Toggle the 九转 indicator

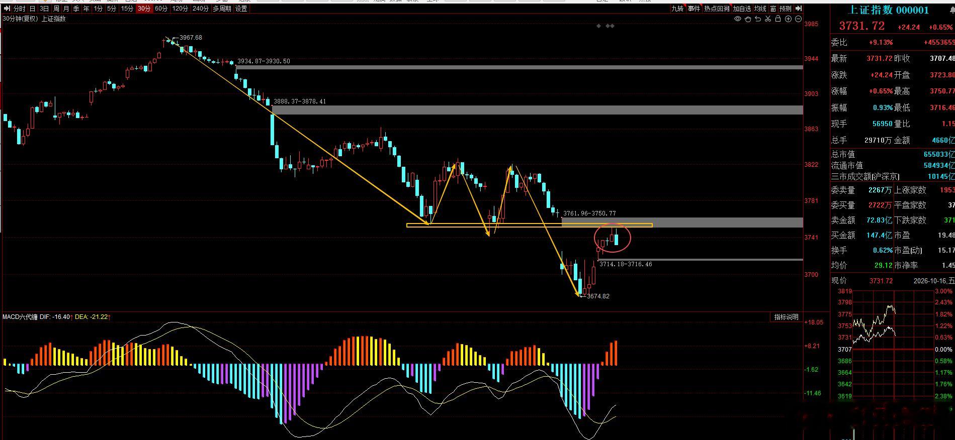pos(678,9)
